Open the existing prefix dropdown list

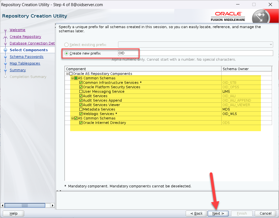[270, 45]
